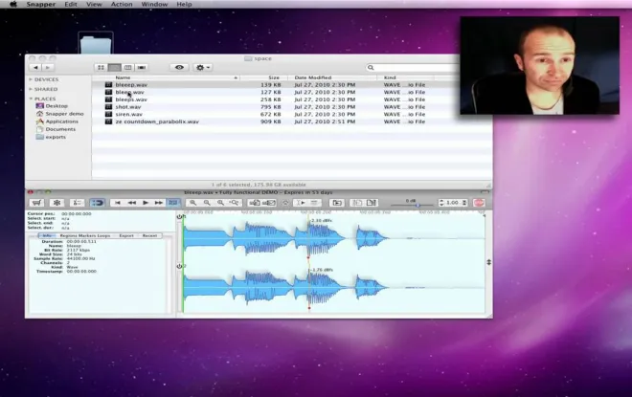Viewport: 632px width, 397px height.
Task: Click the red playhead marker on waveform
Action: coord(308,257)
